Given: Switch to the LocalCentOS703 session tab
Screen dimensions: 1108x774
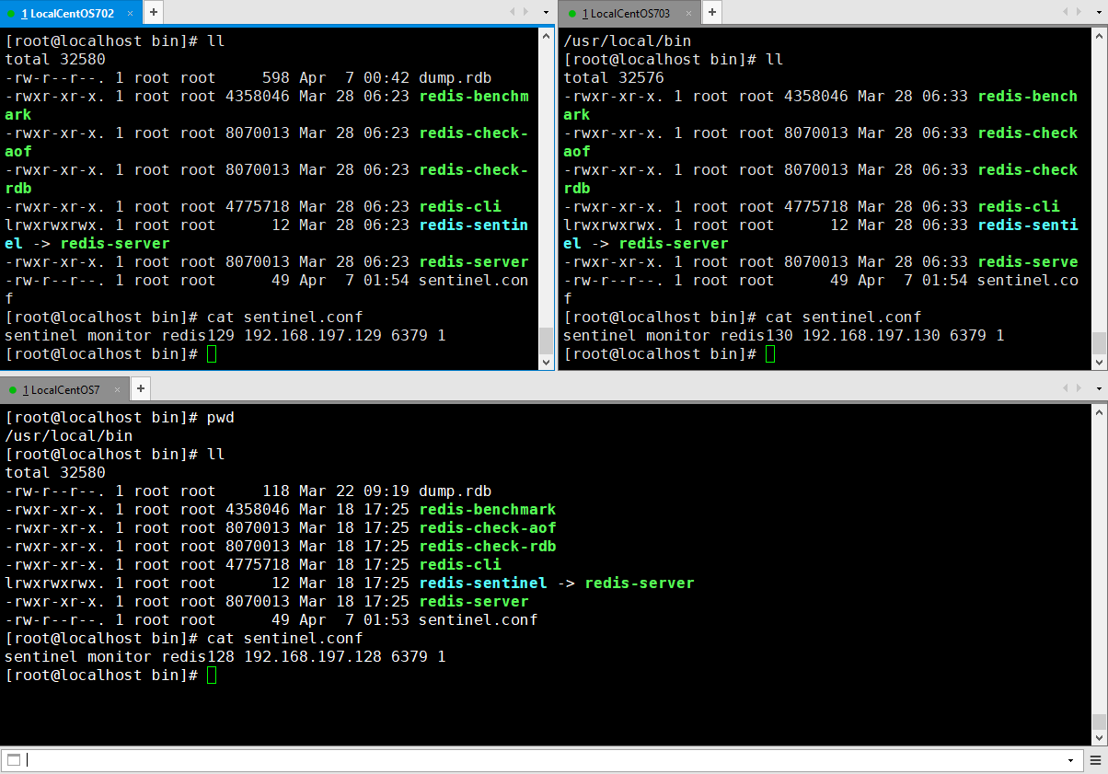Looking at the screenshot, I should point(631,13).
